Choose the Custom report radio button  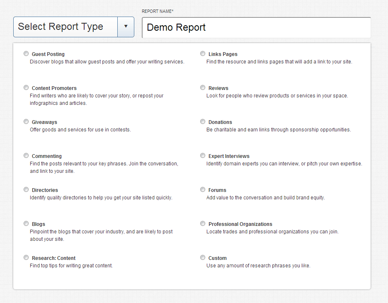(x=203, y=258)
